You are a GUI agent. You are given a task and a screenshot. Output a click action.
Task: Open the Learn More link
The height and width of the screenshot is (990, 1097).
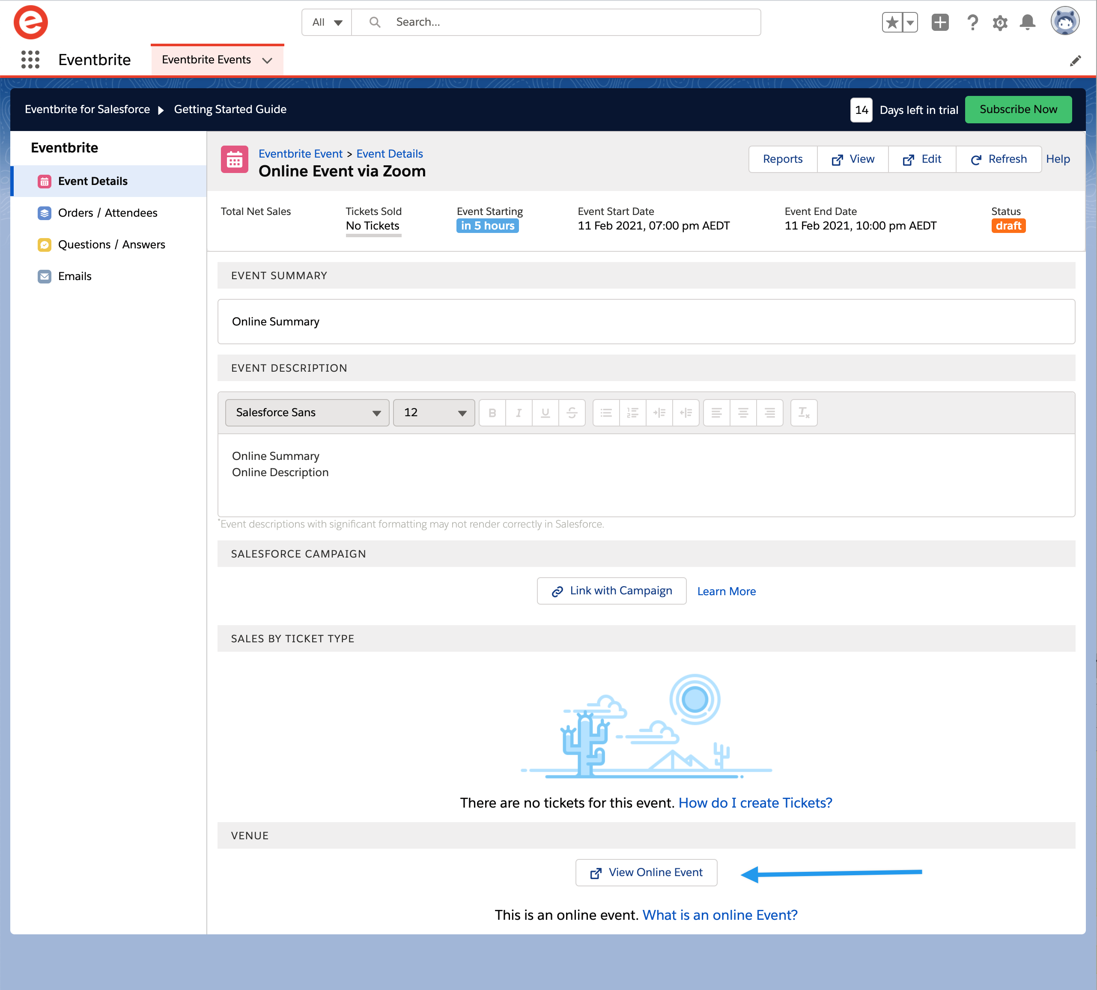727,591
